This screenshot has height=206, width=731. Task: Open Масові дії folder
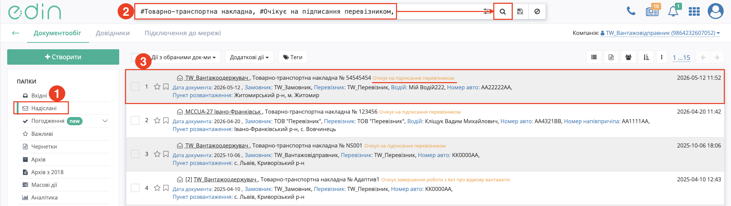pyautogui.click(x=44, y=185)
